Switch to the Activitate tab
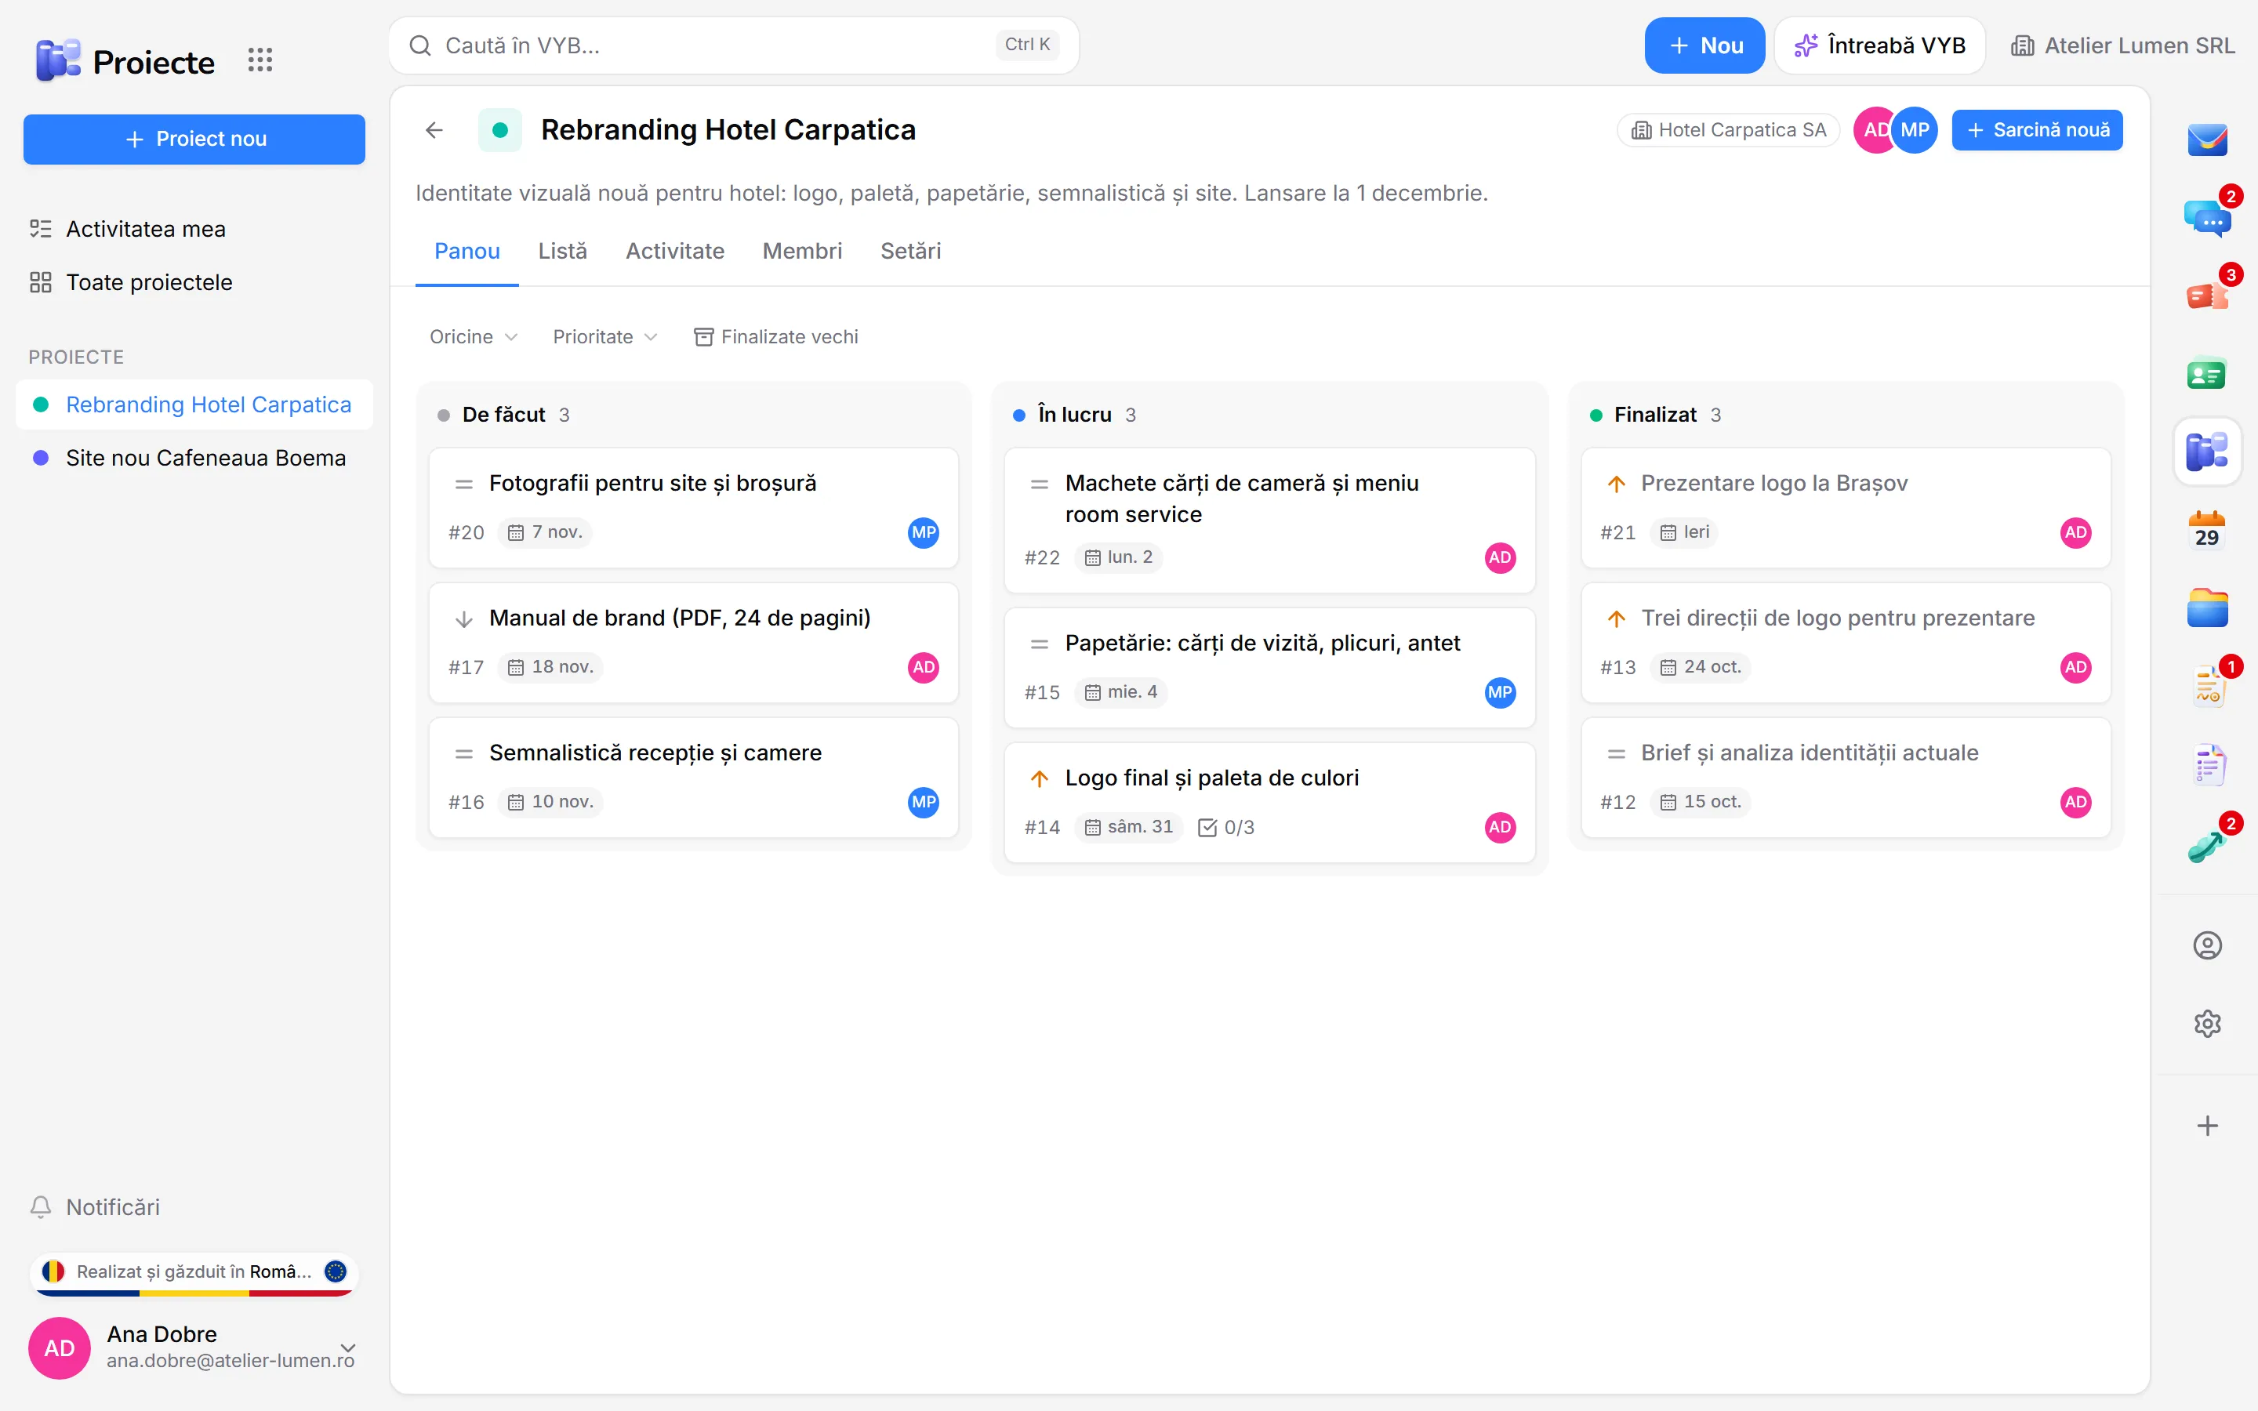Screen dimensions: 2258x1411 point(674,251)
